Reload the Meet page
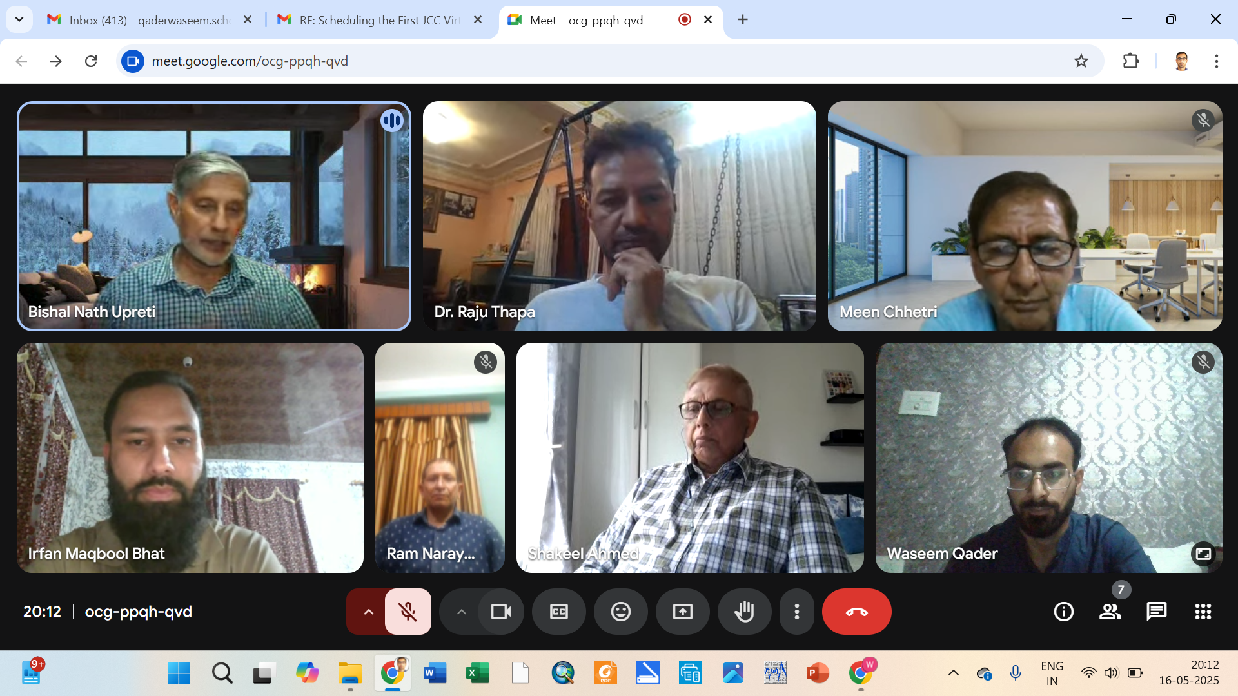Screen dimensions: 1238x696 [91, 61]
